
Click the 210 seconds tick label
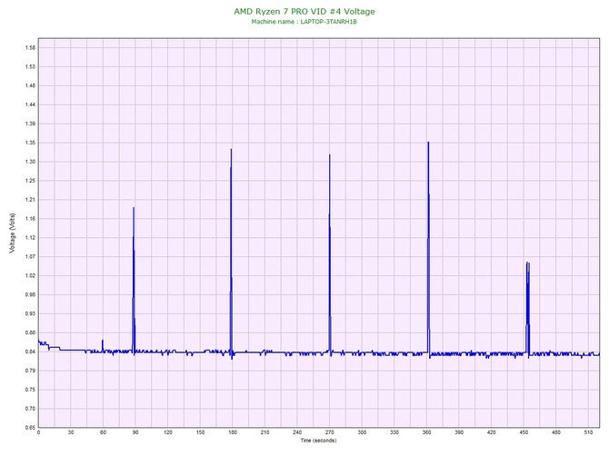pyautogui.click(x=265, y=432)
